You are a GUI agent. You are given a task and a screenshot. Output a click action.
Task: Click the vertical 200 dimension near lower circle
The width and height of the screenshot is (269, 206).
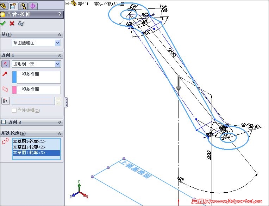click(209, 155)
